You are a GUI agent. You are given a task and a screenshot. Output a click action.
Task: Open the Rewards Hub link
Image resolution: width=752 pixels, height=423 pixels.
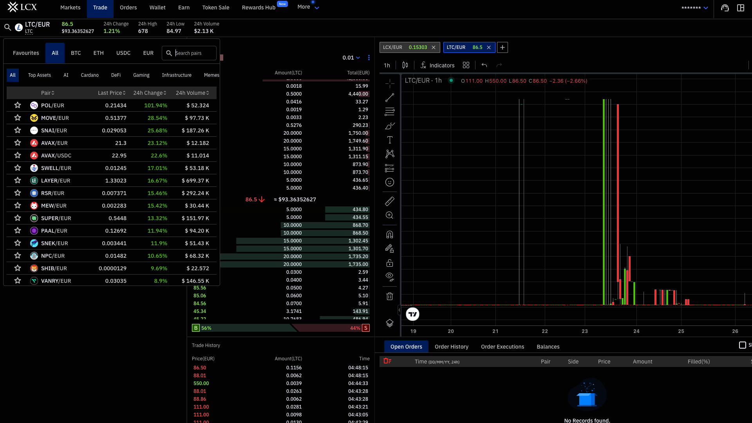coord(258,7)
